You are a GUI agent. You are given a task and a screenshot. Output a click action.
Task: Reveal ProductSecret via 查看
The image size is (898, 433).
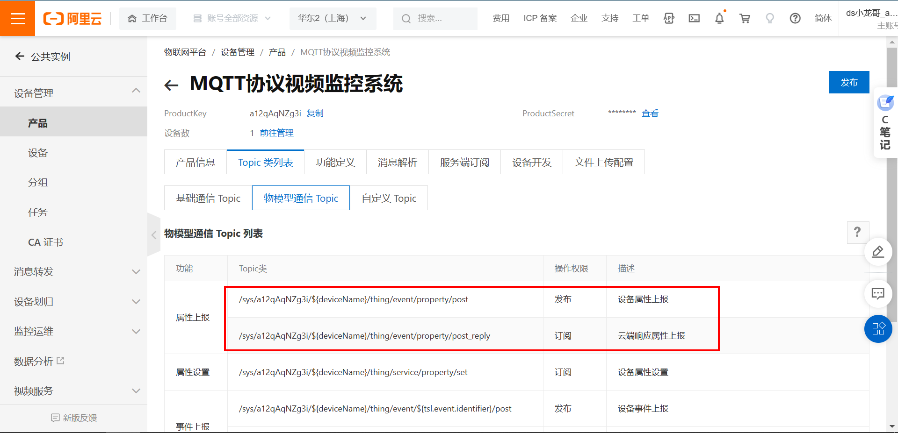point(650,114)
